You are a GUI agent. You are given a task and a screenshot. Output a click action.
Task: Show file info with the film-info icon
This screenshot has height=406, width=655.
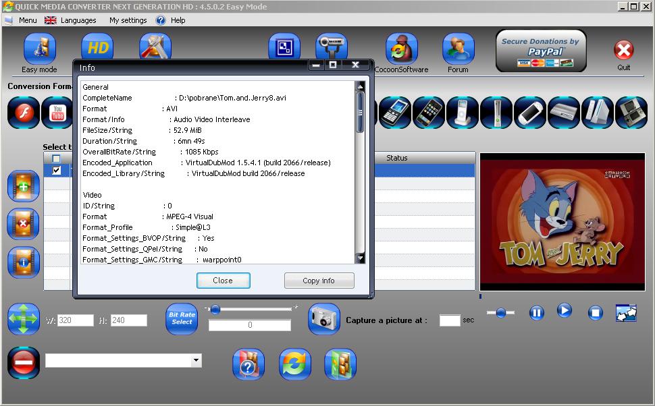click(24, 262)
